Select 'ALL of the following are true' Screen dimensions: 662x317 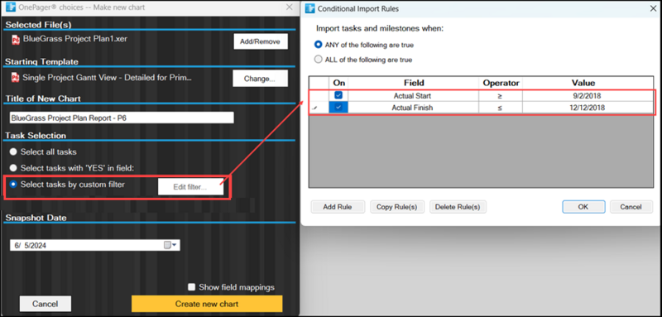coord(319,60)
